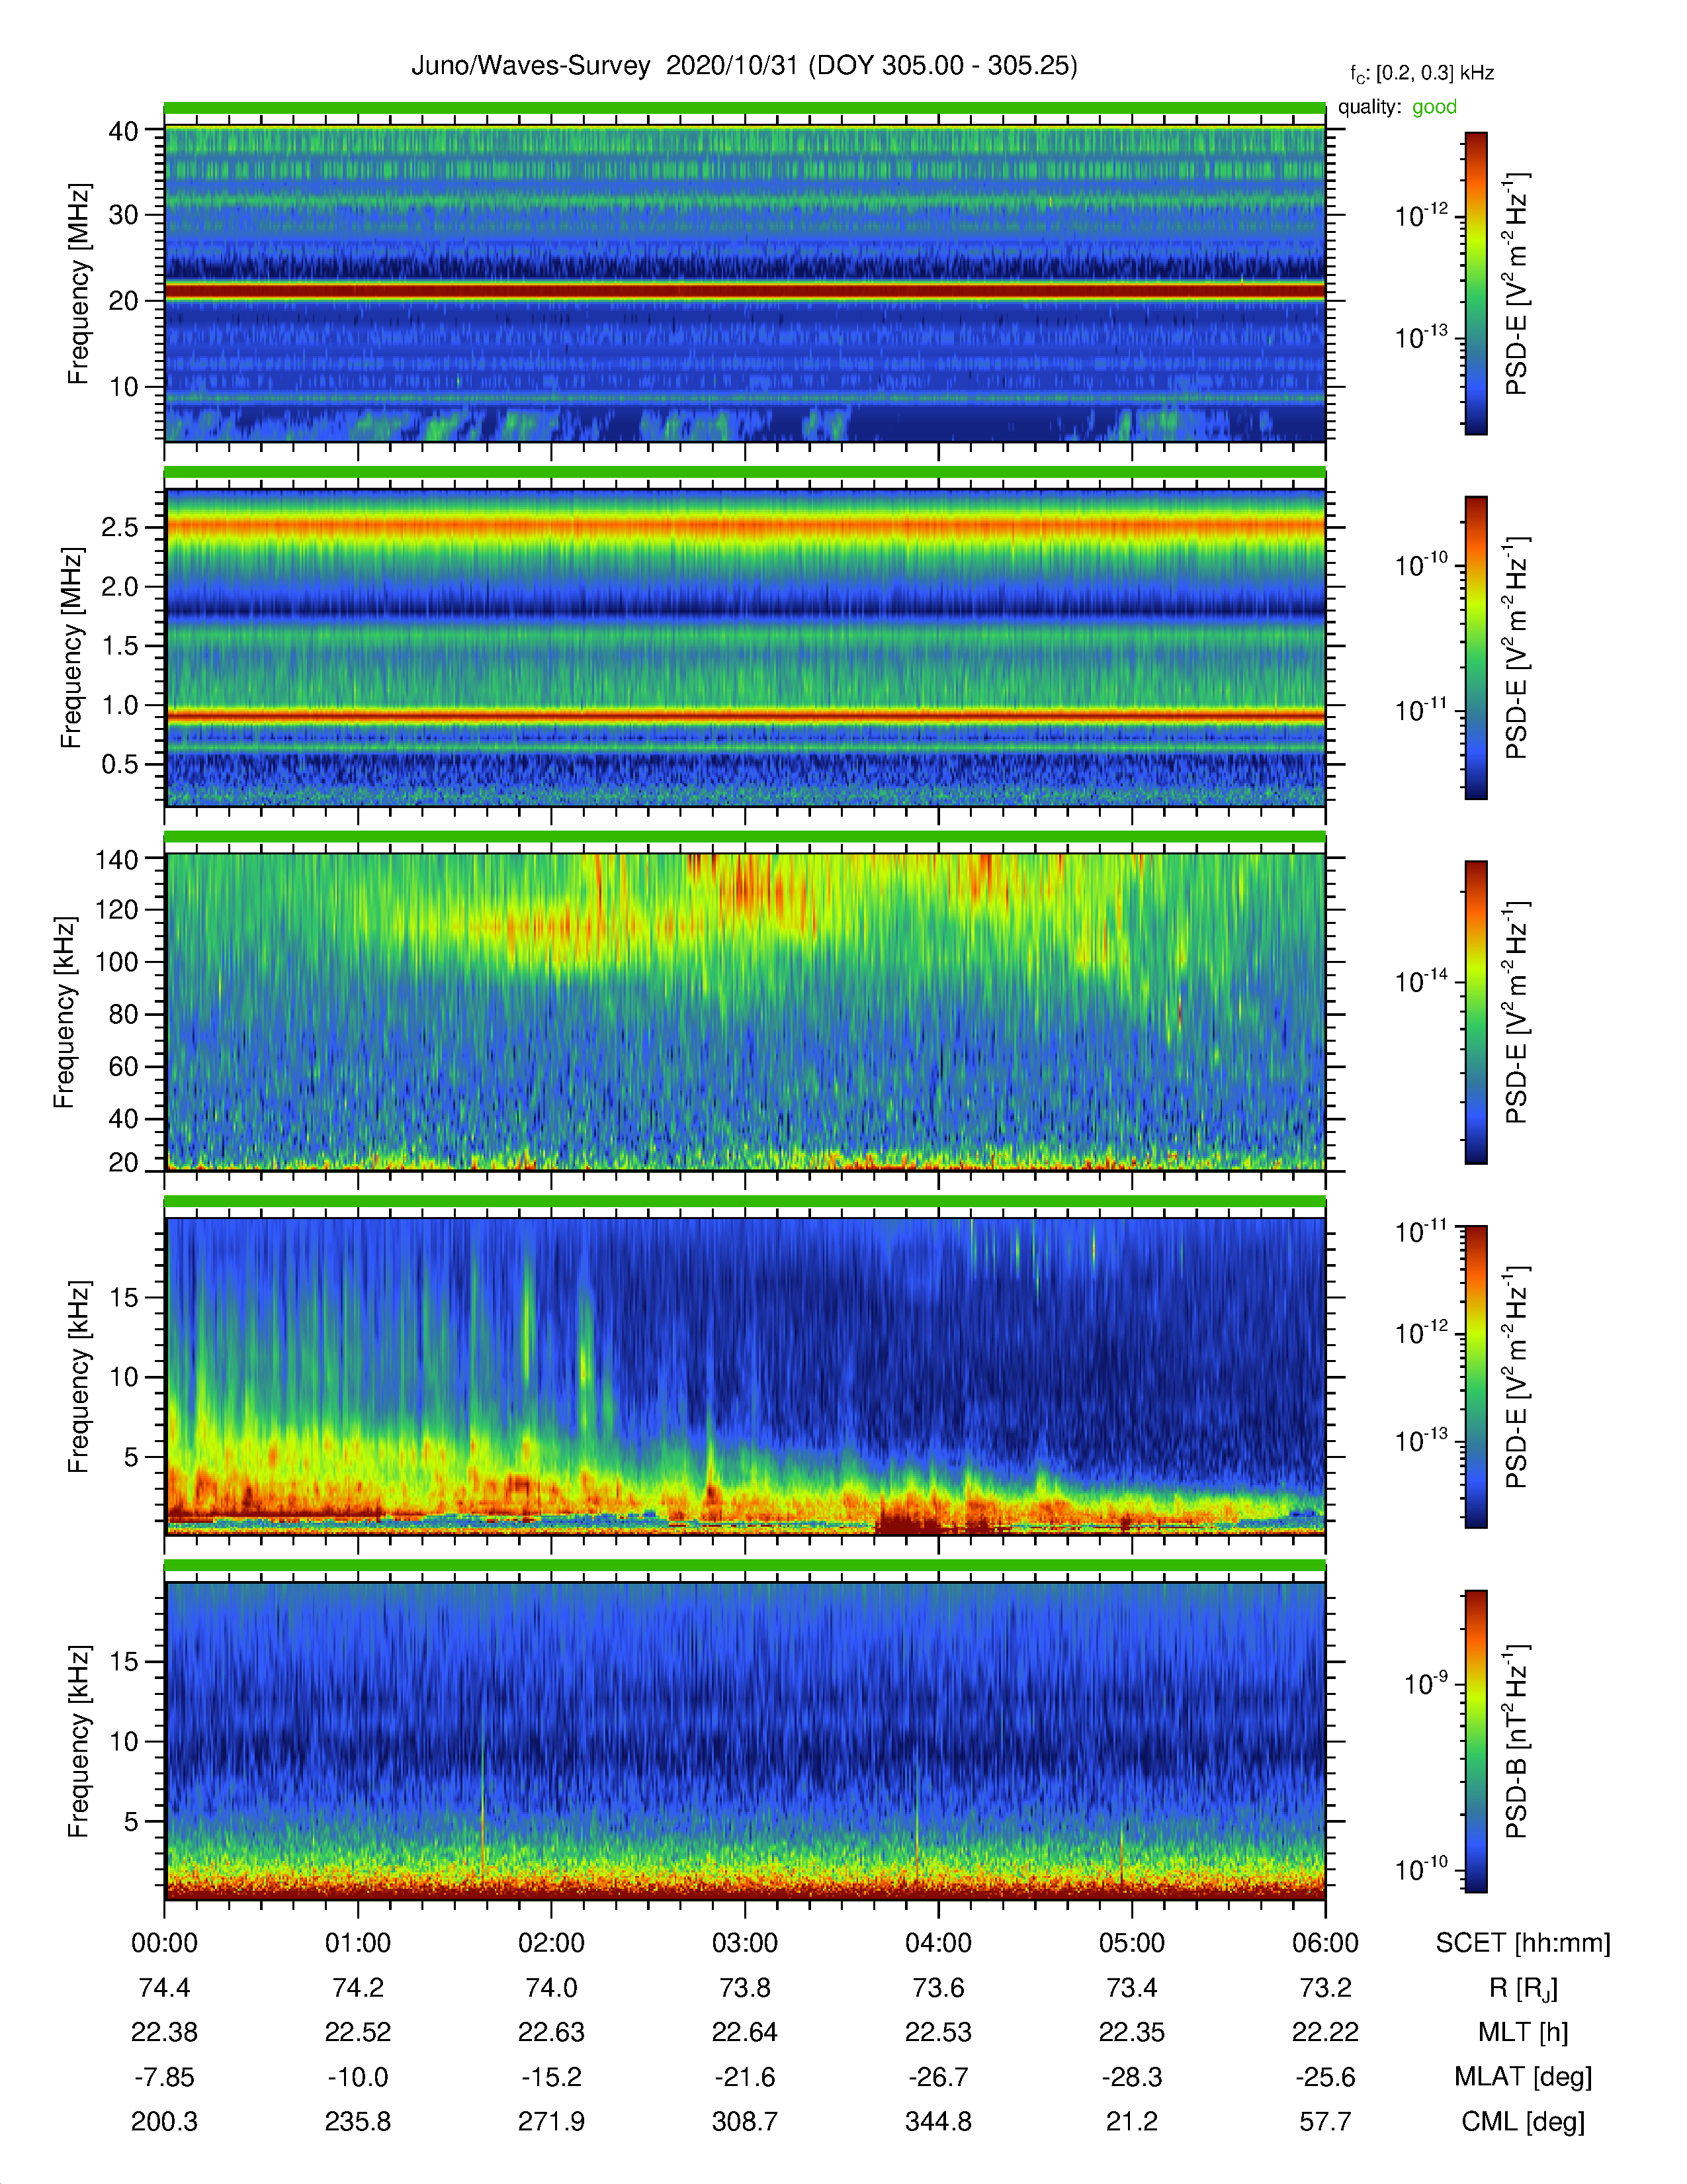The height and width of the screenshot is (2184, 1687).
Task: Click the SCET [hh:mm] axis label
Action: 1522,1943
